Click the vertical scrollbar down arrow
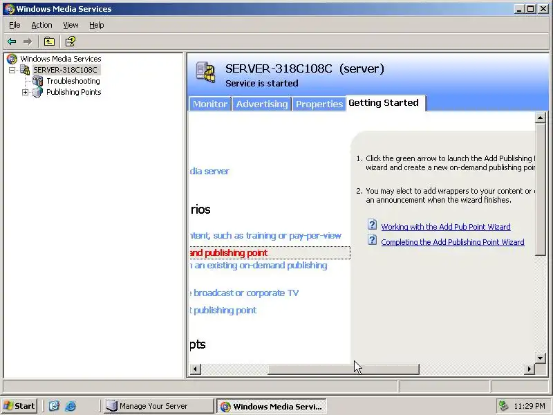This screenshot has width=553, height=415. coord(540,358)
